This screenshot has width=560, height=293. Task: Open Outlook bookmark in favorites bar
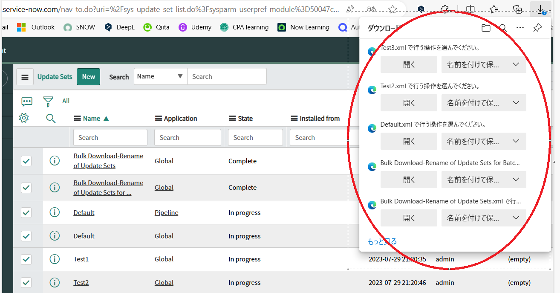click(36, 27)
